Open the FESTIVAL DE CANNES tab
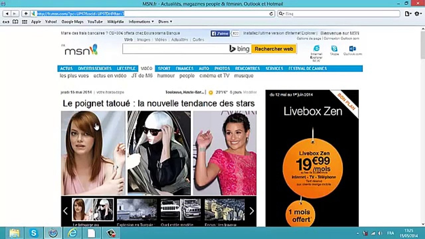425x239 pixels. (307, 68)
